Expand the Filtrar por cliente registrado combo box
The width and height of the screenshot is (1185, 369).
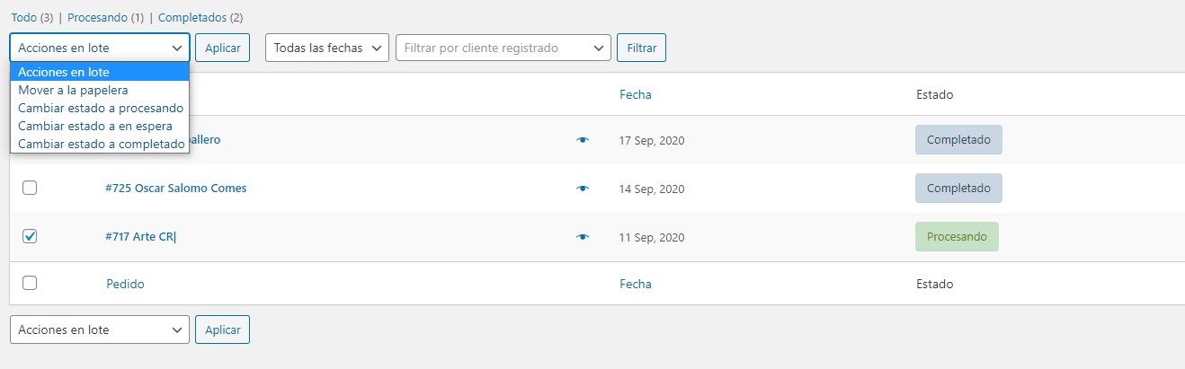click(x=503, y=48)
